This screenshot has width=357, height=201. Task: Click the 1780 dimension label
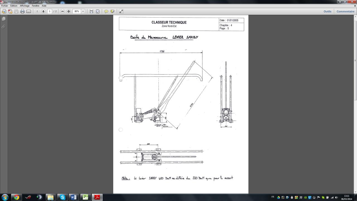point(162,51)
